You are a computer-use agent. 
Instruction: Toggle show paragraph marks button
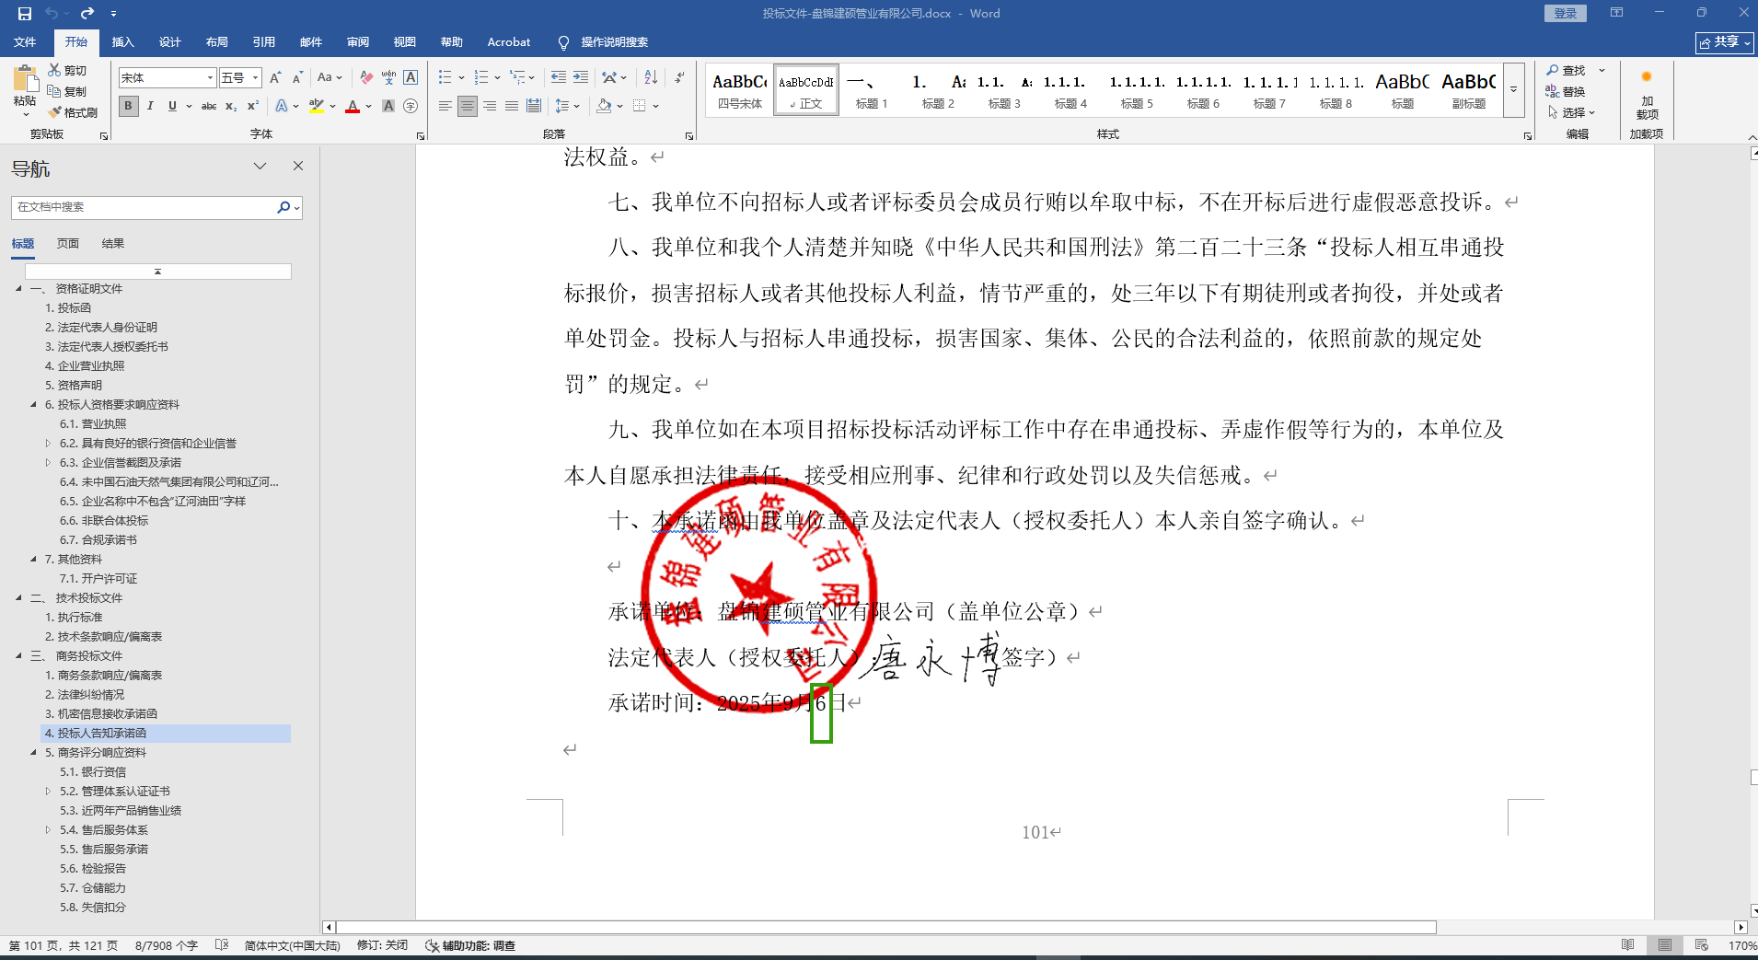pyautogui.click(x=679, y=78)
